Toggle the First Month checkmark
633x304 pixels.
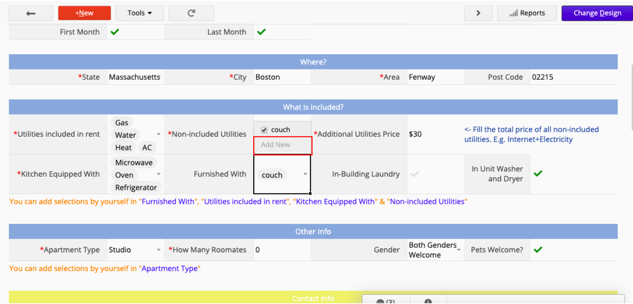115,32
